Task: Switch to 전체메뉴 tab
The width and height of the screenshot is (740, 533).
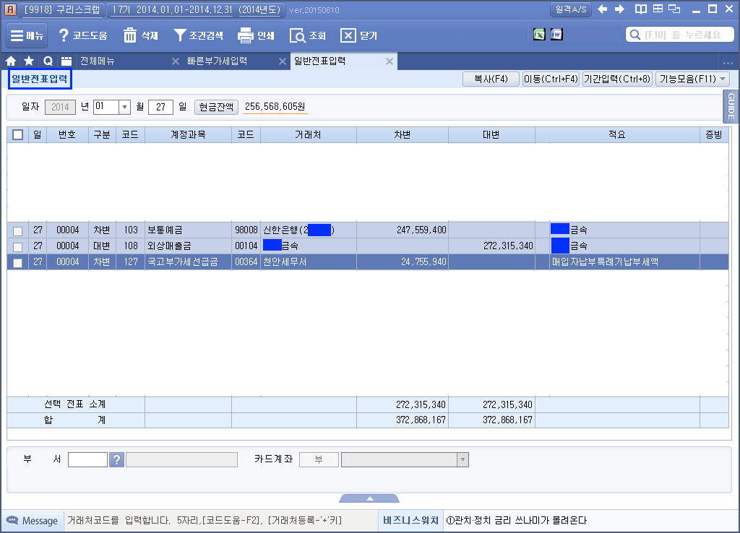Action: click(98, 61)
